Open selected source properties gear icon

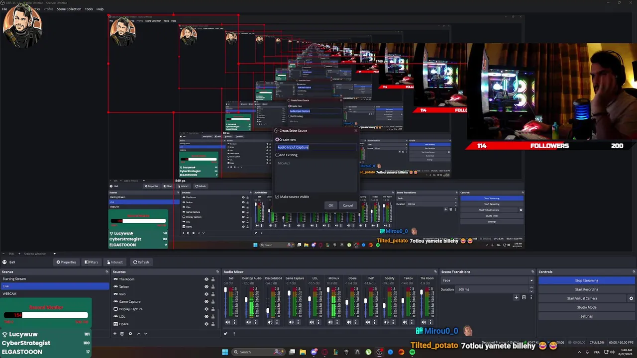[130, 334]
